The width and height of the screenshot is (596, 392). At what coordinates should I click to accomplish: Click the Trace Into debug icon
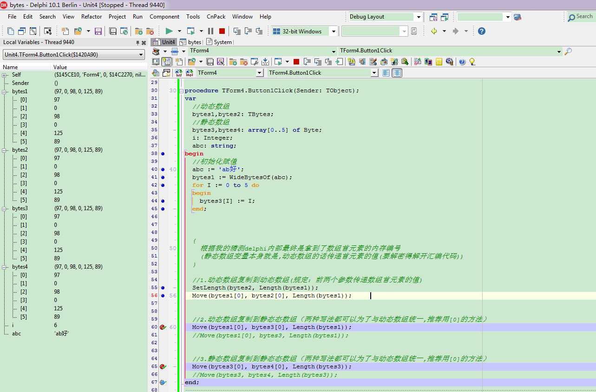(x=237, y=31)
